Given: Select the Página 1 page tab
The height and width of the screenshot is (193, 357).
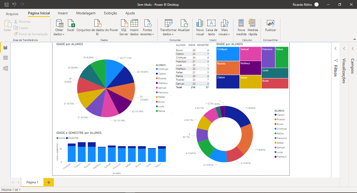Looking at the screenshot, I should (32, 182).
